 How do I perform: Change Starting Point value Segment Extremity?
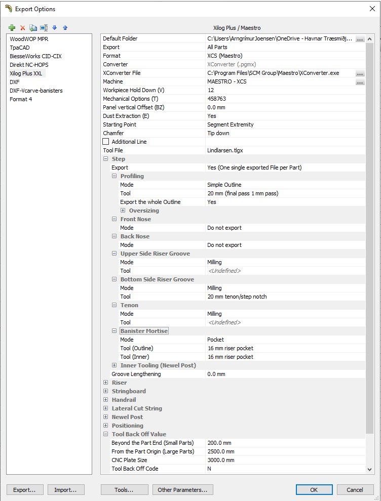(285, 125)
